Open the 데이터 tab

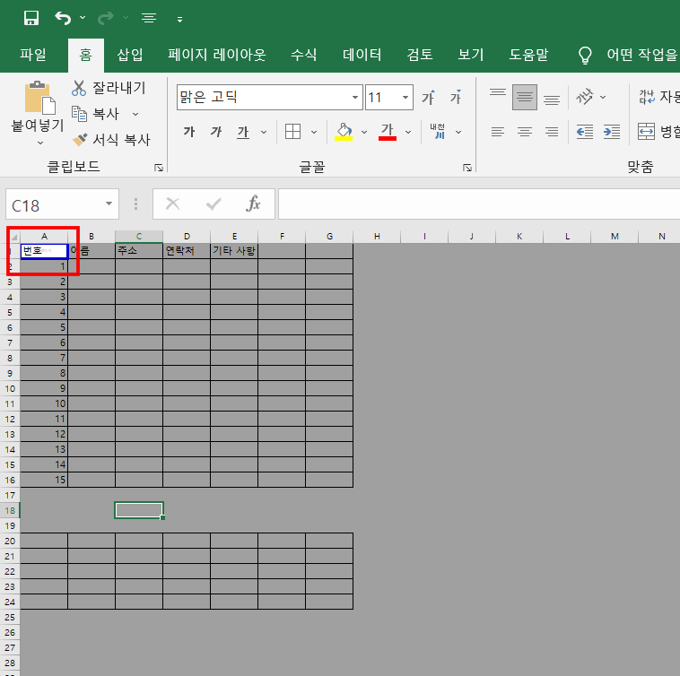(362, 55)
